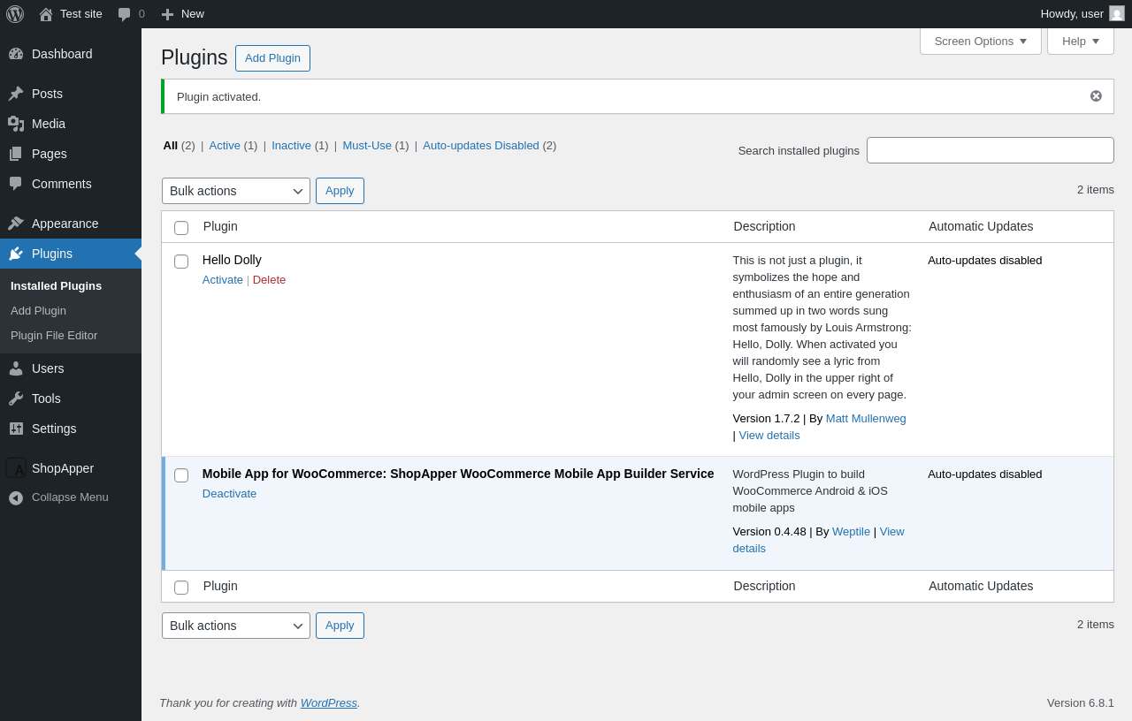Click the Add Plugin button
1132x721 pixels.
click(272, 58)
